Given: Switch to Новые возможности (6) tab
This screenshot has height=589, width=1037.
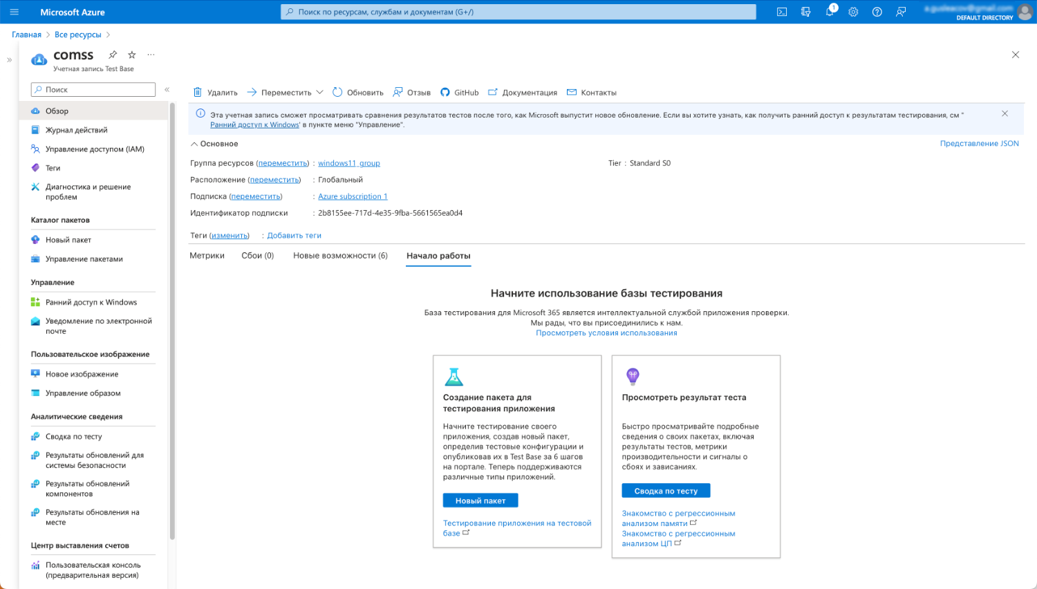Looking at the screenshot, I should point(340,256).
